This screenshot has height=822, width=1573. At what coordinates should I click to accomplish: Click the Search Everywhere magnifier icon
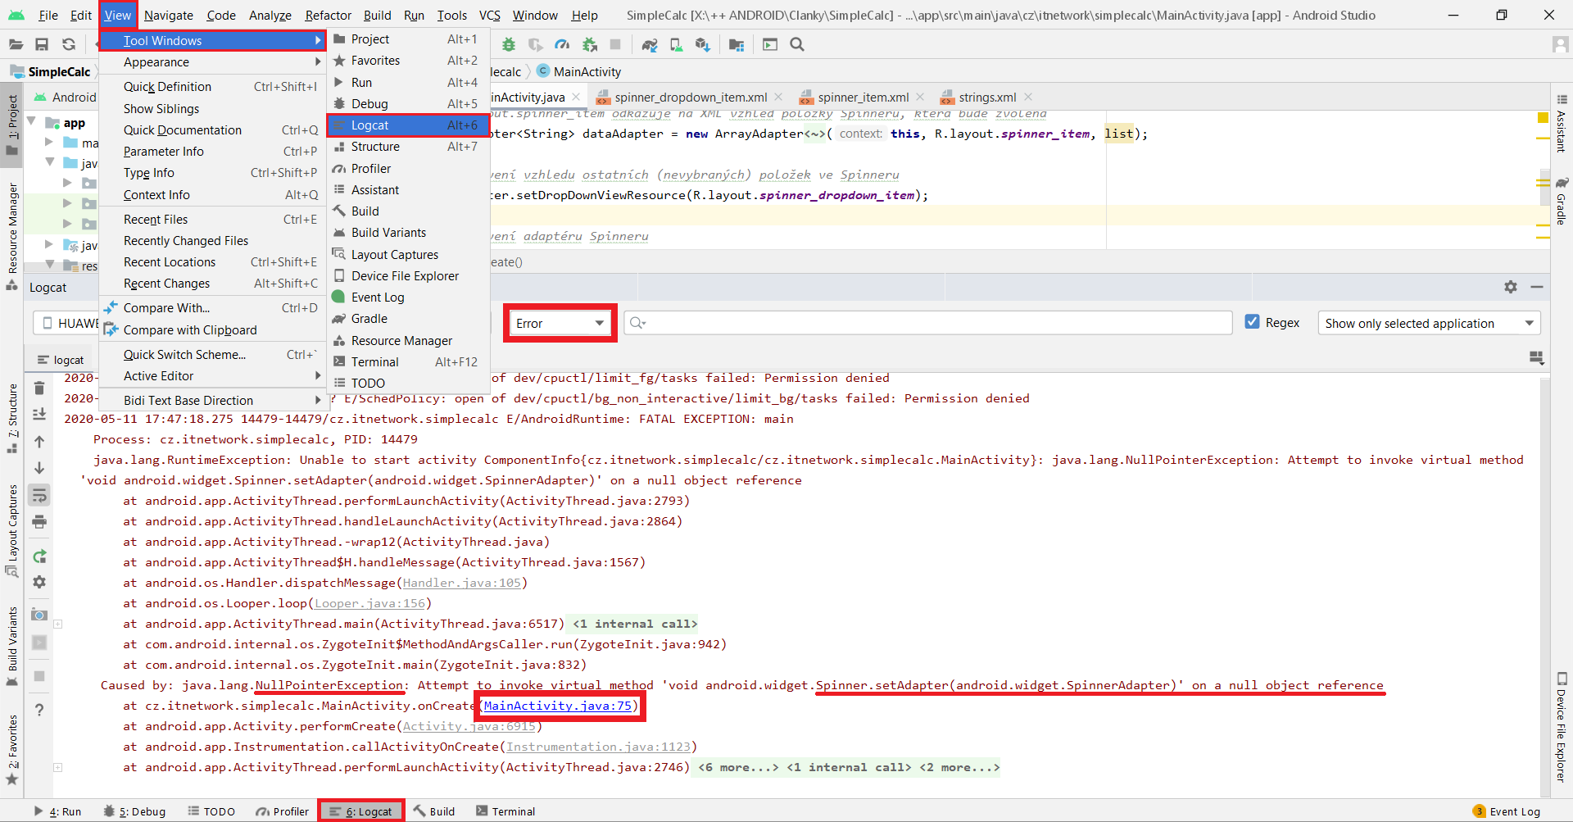point(797,45)
